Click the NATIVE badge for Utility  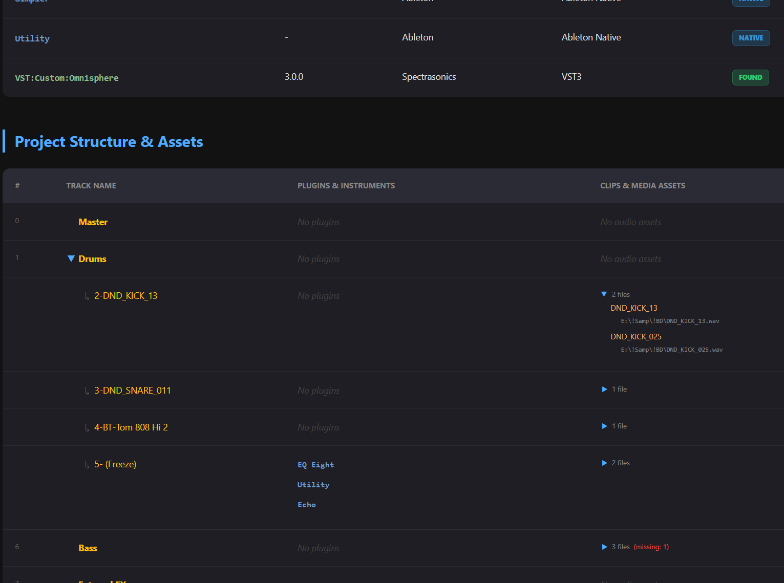751,38
